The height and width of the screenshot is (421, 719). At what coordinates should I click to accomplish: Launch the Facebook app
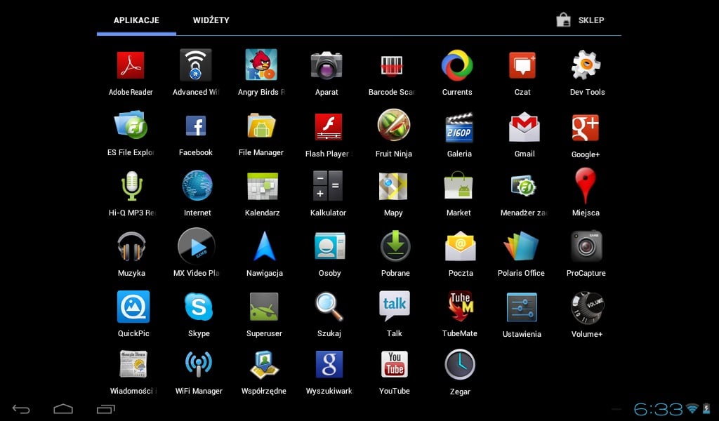pyautogui.click(x=196, y=126)
